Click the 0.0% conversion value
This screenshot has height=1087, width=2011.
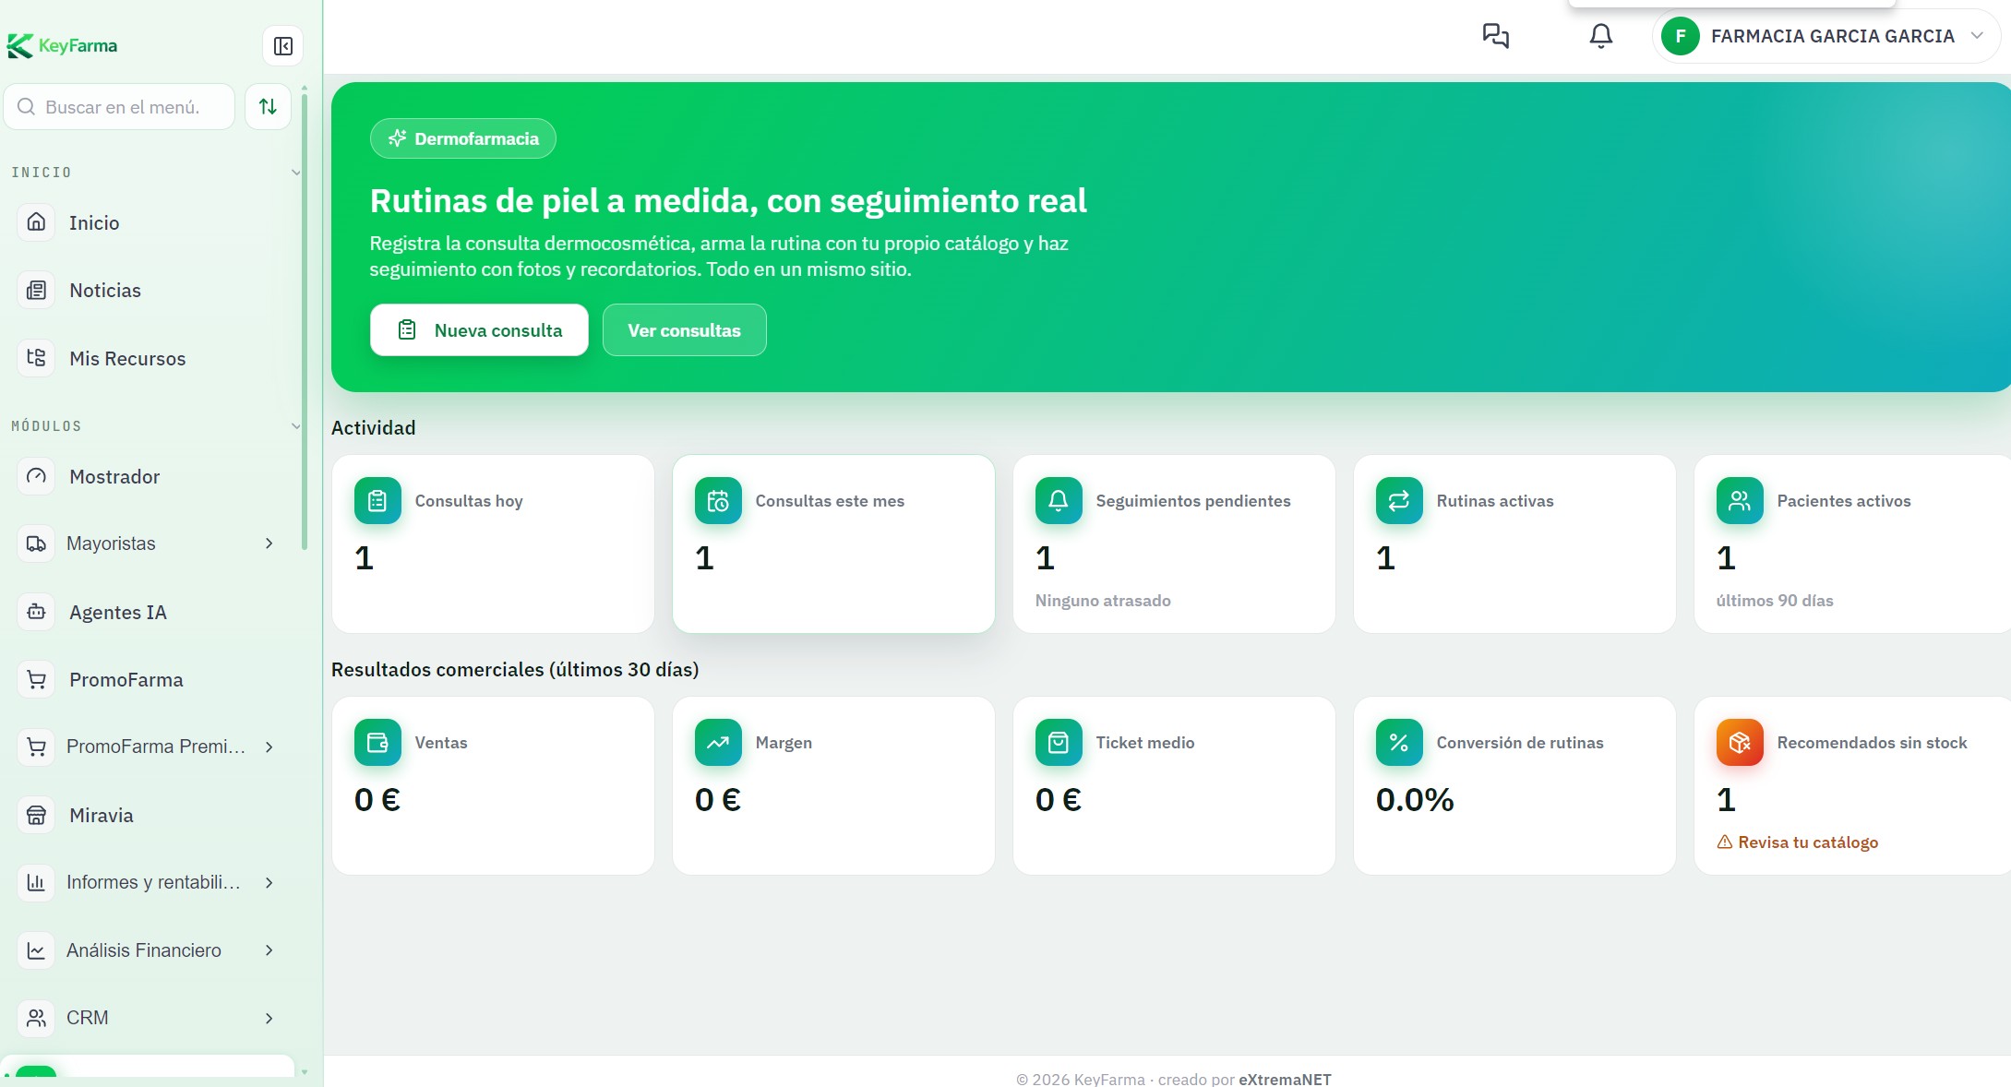[x=1415, y=799]
